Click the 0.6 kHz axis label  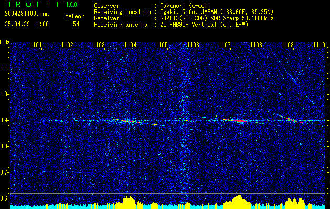click(4, 199)
